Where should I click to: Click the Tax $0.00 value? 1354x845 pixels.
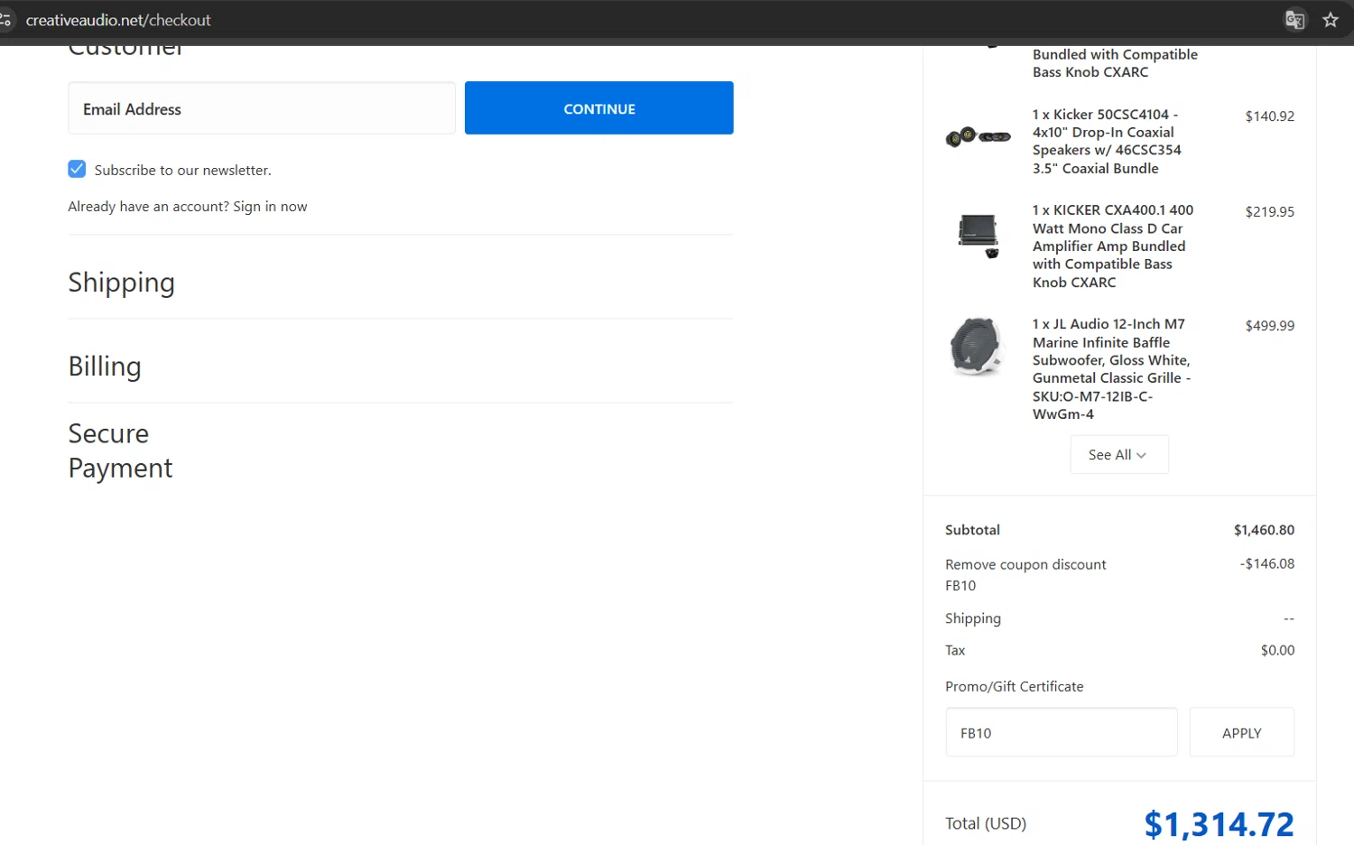tap(1277, 650)
